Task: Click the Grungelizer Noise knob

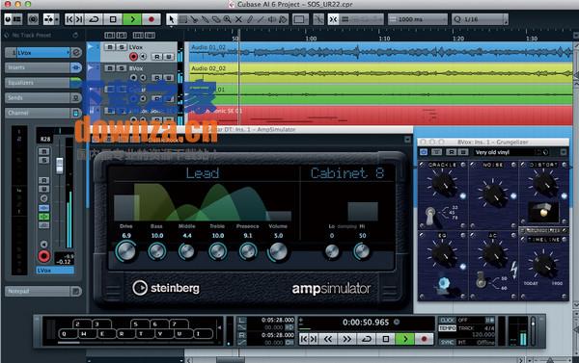Action: pos(493,194)
